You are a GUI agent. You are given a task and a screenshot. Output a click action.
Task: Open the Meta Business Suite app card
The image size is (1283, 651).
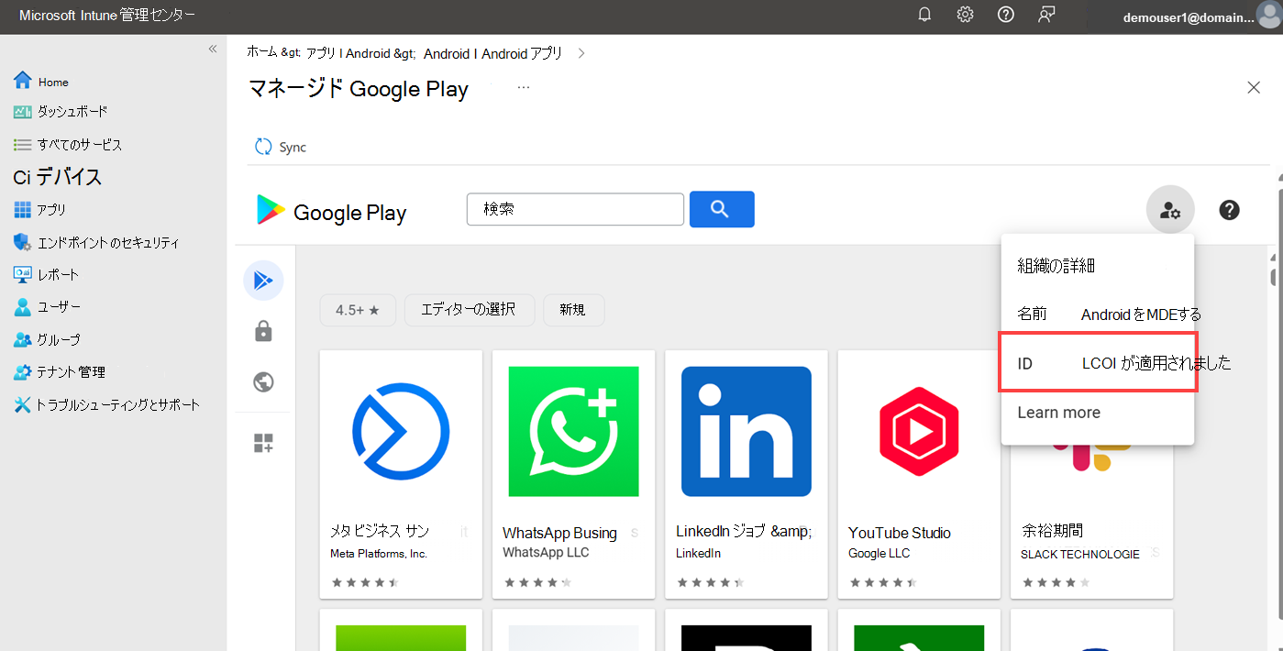401,474
